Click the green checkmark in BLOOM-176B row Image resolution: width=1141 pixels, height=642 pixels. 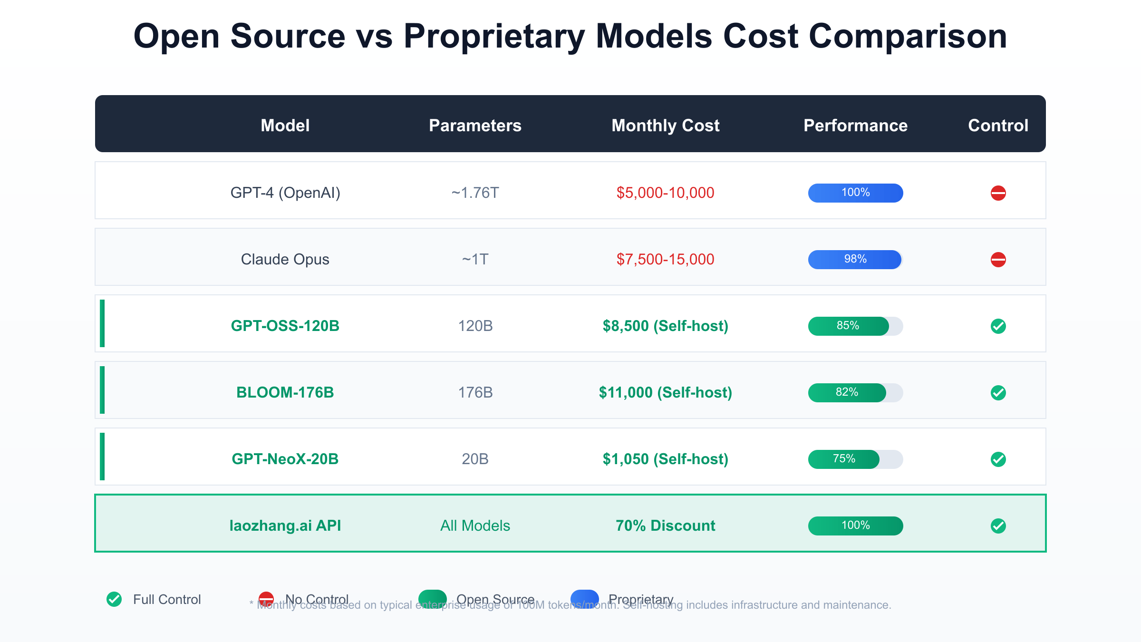(x=998, y=393)
